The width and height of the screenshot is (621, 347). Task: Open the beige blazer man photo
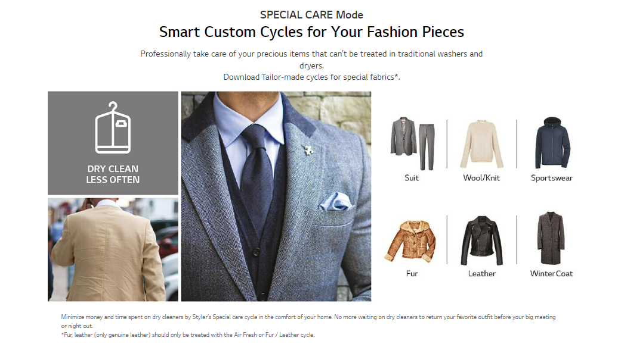[x=113, y=249]
